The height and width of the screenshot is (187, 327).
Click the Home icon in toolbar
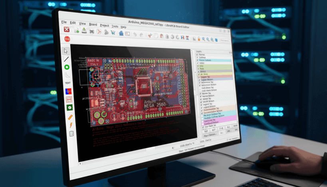coord(121,33)
